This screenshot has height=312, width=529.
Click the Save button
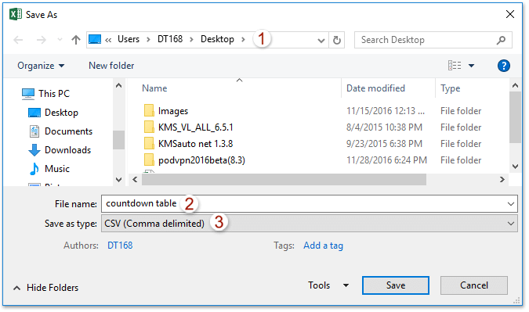point(396,285)
